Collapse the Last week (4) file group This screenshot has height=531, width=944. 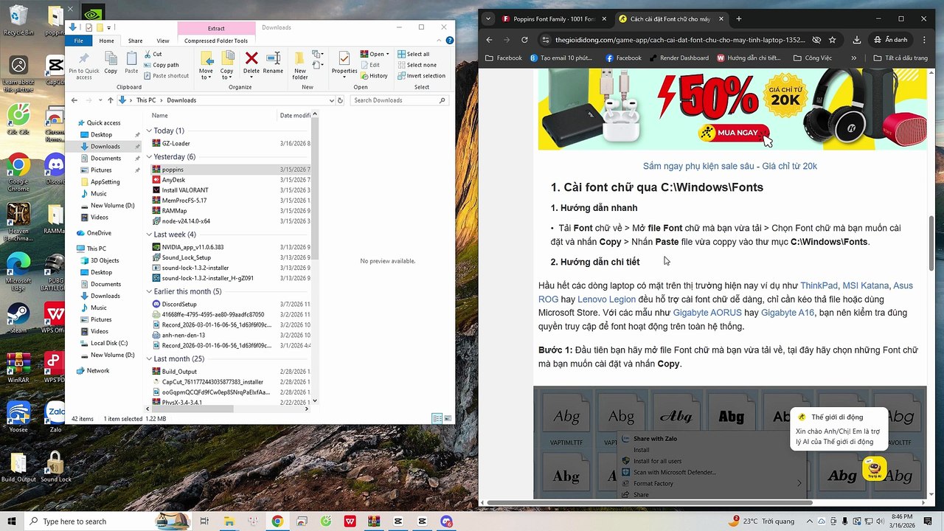[x=150, y=235]
